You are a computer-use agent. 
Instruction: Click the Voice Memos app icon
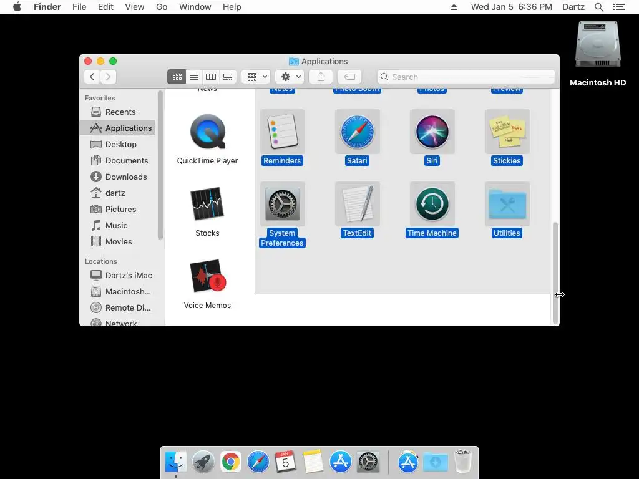207,276
